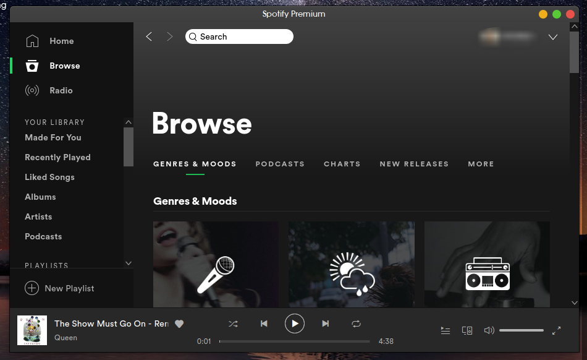Viewport: 587px width, 360px height.
Task: Toggle repeat mode
Action: (x=356, y=324)
